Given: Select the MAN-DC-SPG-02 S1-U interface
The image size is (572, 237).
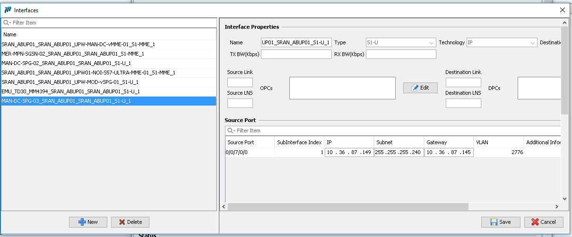Looking at the screenshot, I should [66, 63].
